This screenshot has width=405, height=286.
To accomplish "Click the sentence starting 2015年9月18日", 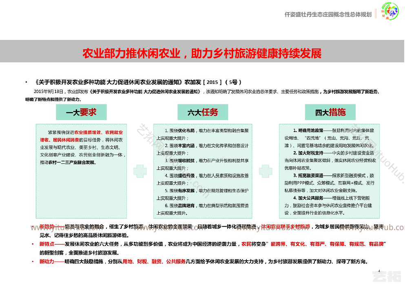I will 202,95.
